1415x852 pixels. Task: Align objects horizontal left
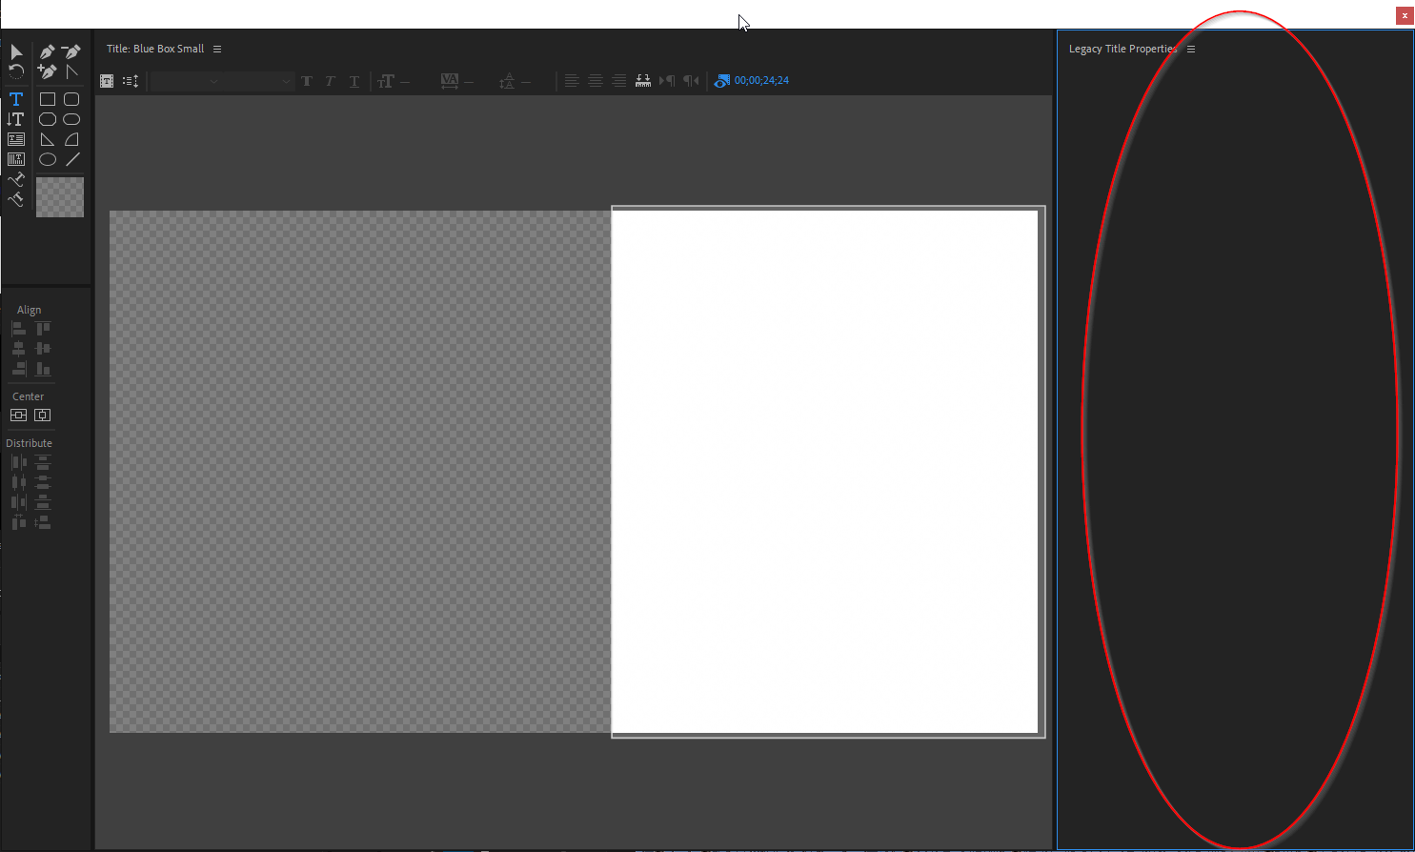(18, 329)
